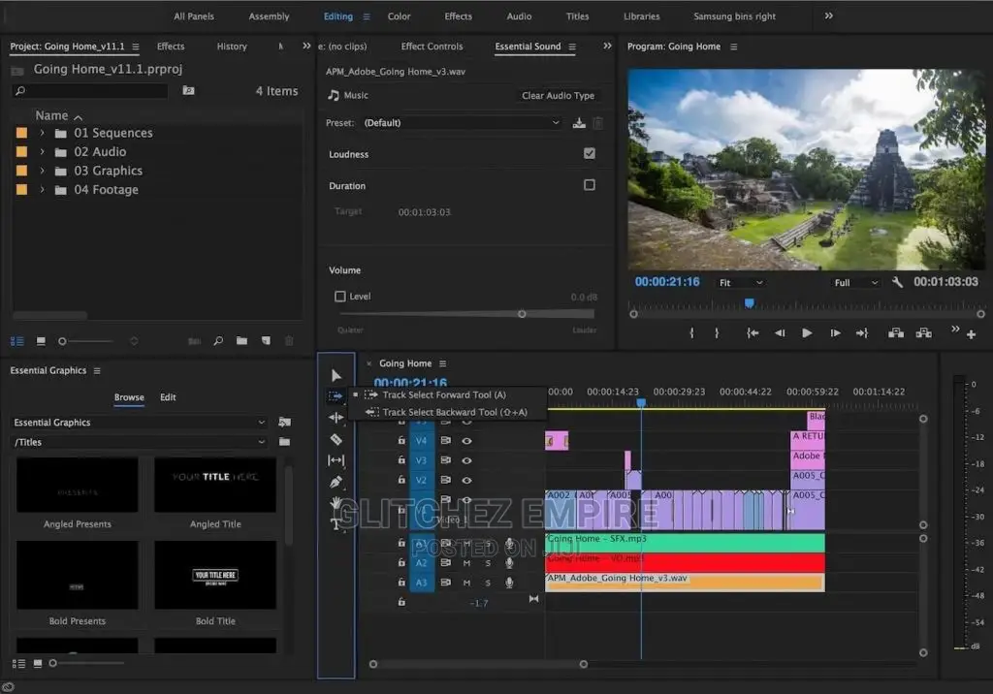Open Preset (Default) dropdown
This screenshot has width=993, height=694.
pyautogui.click(x=461, y=123)
